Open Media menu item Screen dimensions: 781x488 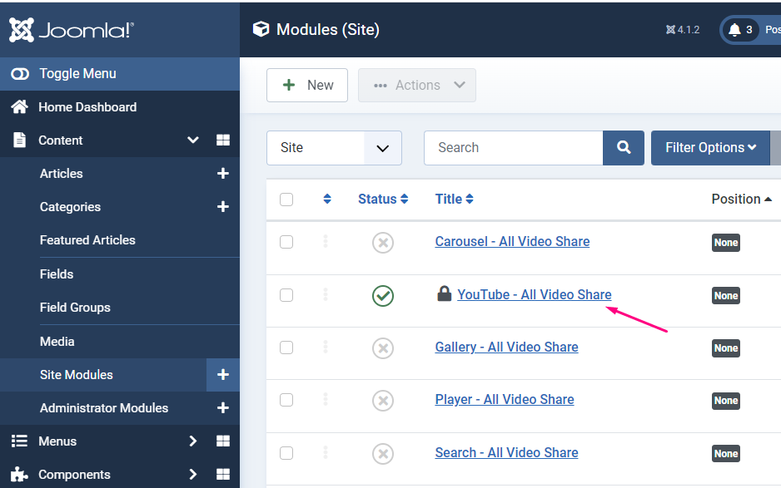(x=57, y=342)
